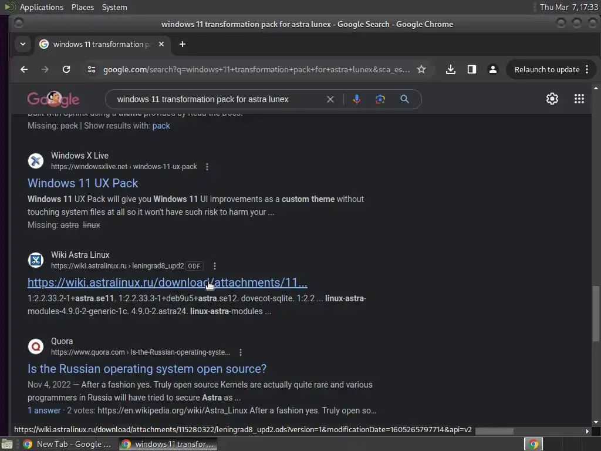Click the clock showing Thu Mar 7, 17:33

point(569,7)
